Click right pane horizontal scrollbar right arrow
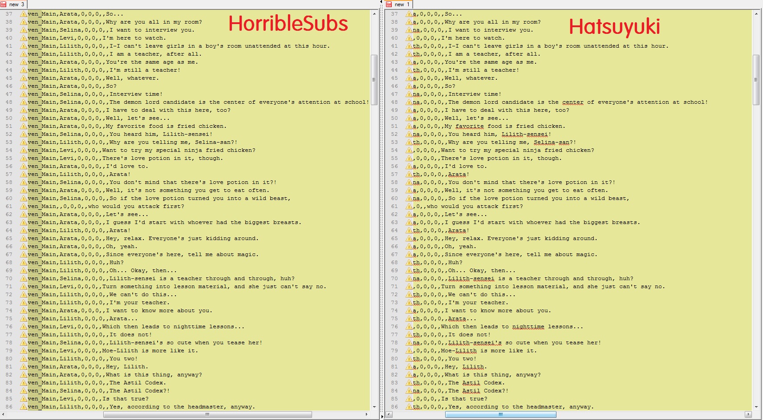This screenshot has height=420, width=763. point(748,414)
